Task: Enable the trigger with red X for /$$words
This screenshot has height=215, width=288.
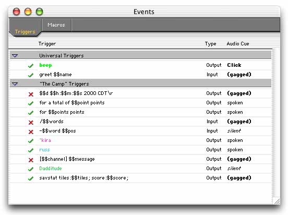Action: (31, 122)
